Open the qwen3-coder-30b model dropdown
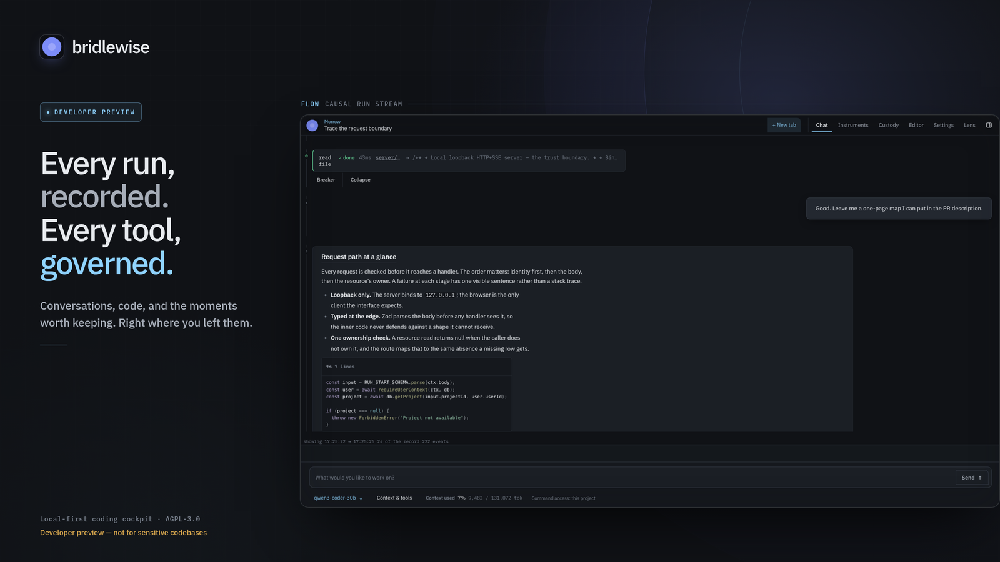1000x562 pixels. point(338,498)
